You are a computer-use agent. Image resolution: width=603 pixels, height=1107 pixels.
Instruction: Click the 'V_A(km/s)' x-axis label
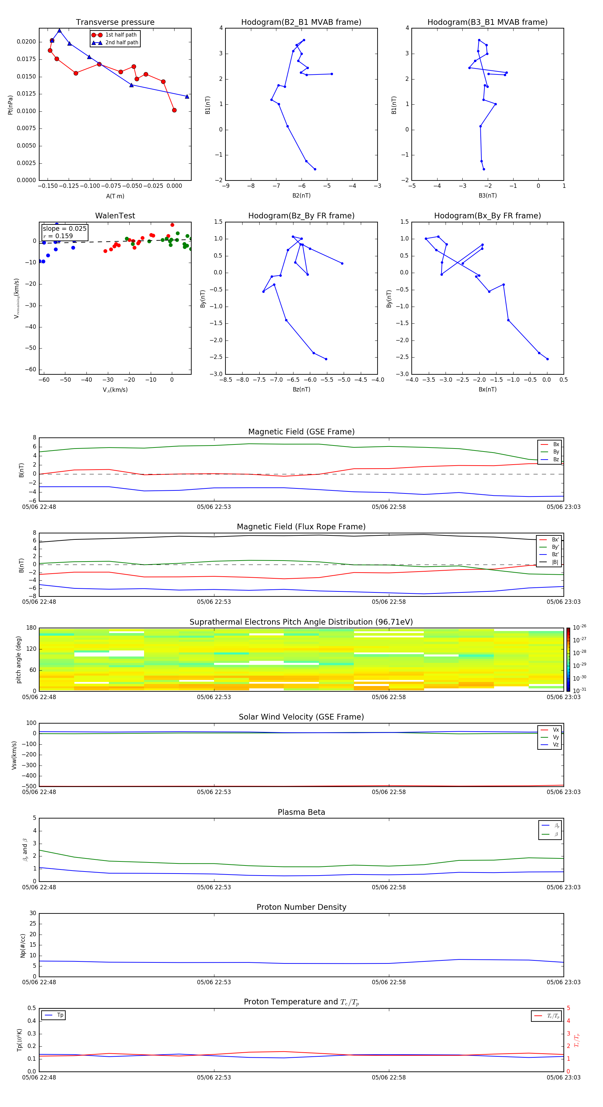tap(115, 390)
